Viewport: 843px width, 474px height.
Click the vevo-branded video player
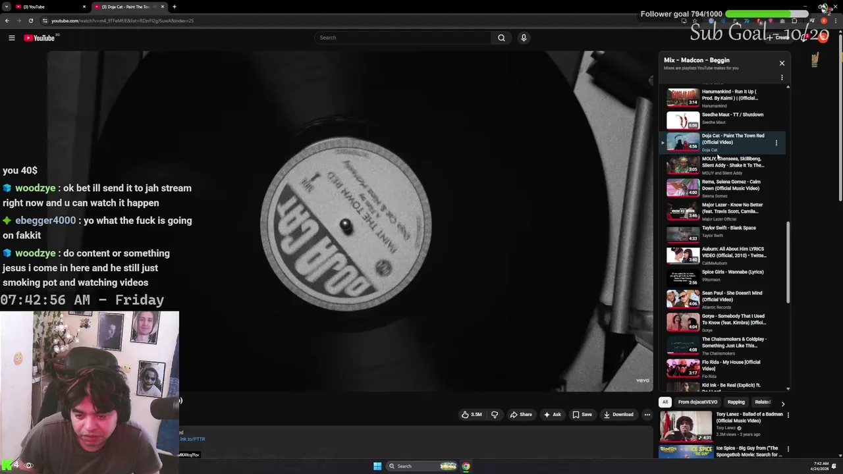click(x=350, y=221)
